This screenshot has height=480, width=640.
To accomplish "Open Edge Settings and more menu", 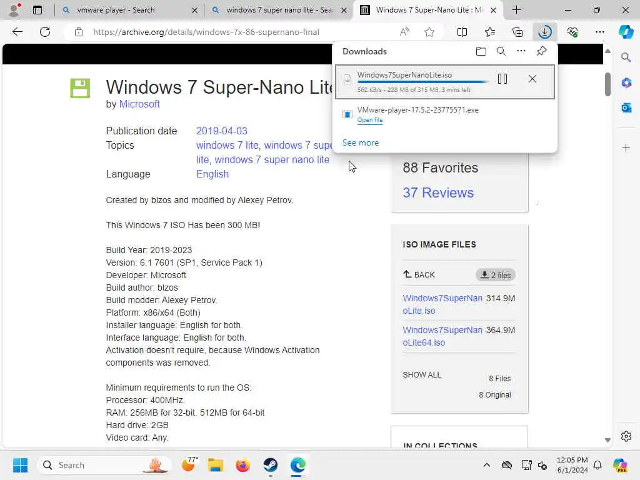I will (599, 32).
